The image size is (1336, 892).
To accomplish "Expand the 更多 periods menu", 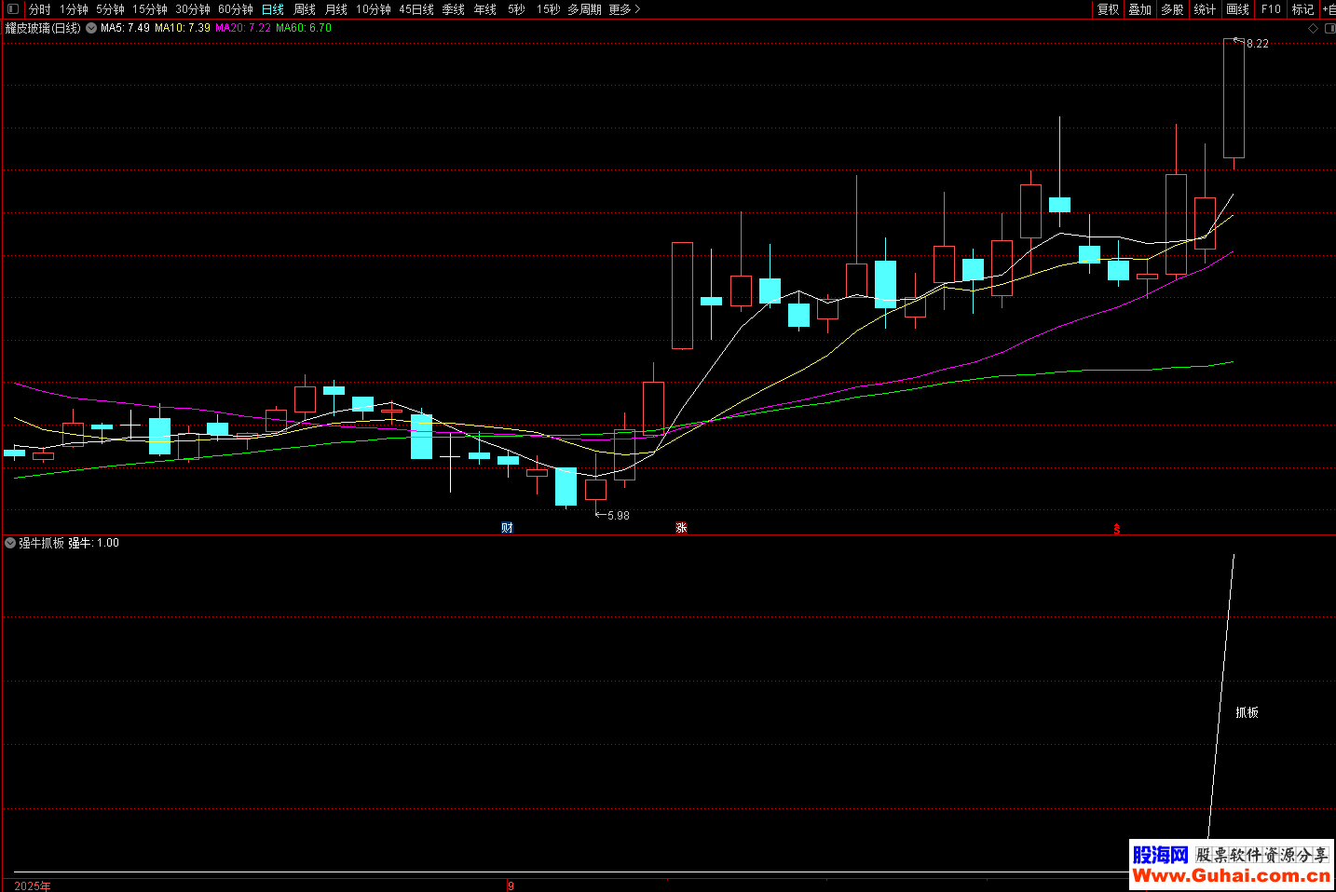I will pyautogui.click(x=624, y=9).
